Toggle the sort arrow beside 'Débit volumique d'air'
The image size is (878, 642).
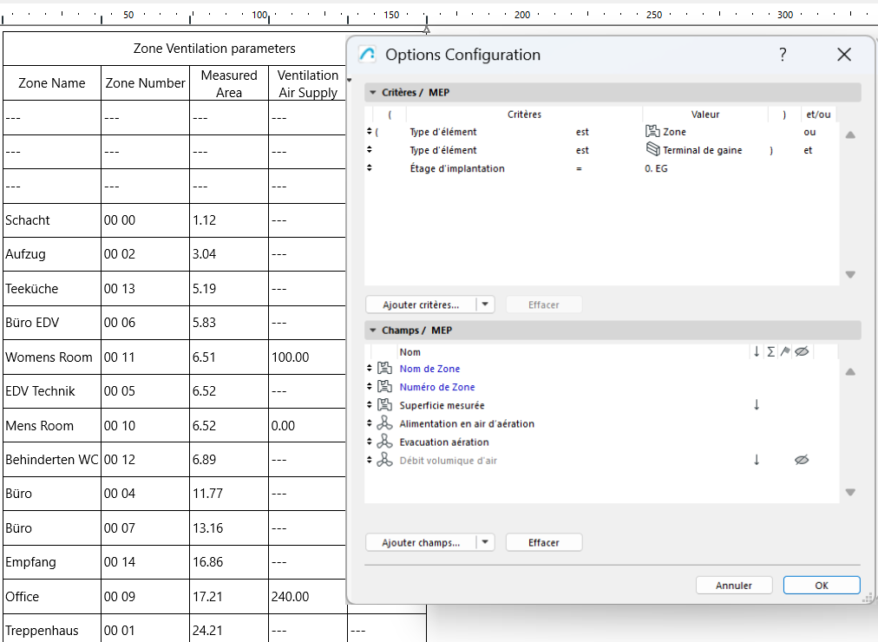(757, 460)
